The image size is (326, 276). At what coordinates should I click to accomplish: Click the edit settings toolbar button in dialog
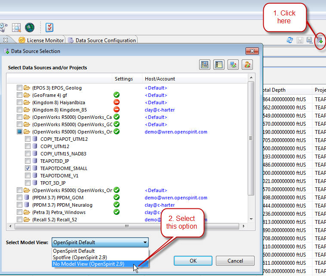pyautogui.click(x=233, y=65)
